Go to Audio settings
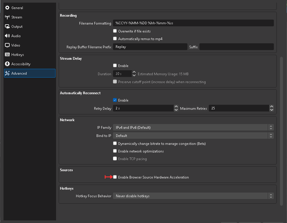The height and width of the screenshot is (223, 287). click(30, 36)
